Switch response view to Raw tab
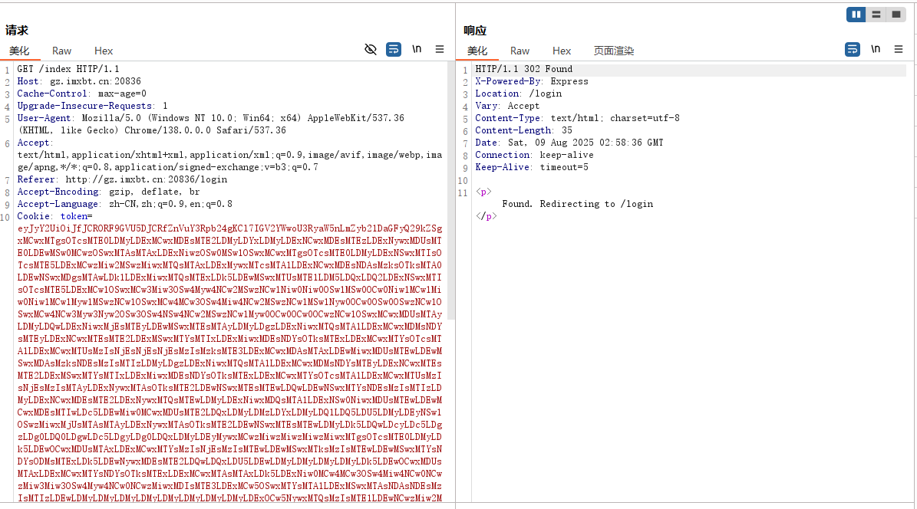This screenshot has width=917, height=509. 520,51
